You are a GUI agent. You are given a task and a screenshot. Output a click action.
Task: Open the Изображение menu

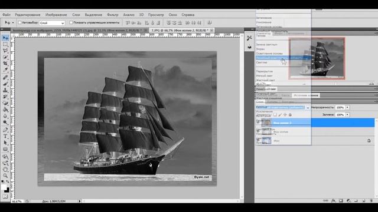coord(56,15)
